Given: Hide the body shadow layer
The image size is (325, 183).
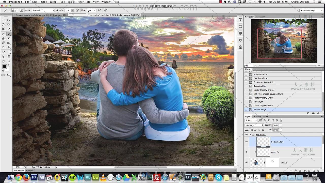Looking at the screenshot, I should 247,142.
